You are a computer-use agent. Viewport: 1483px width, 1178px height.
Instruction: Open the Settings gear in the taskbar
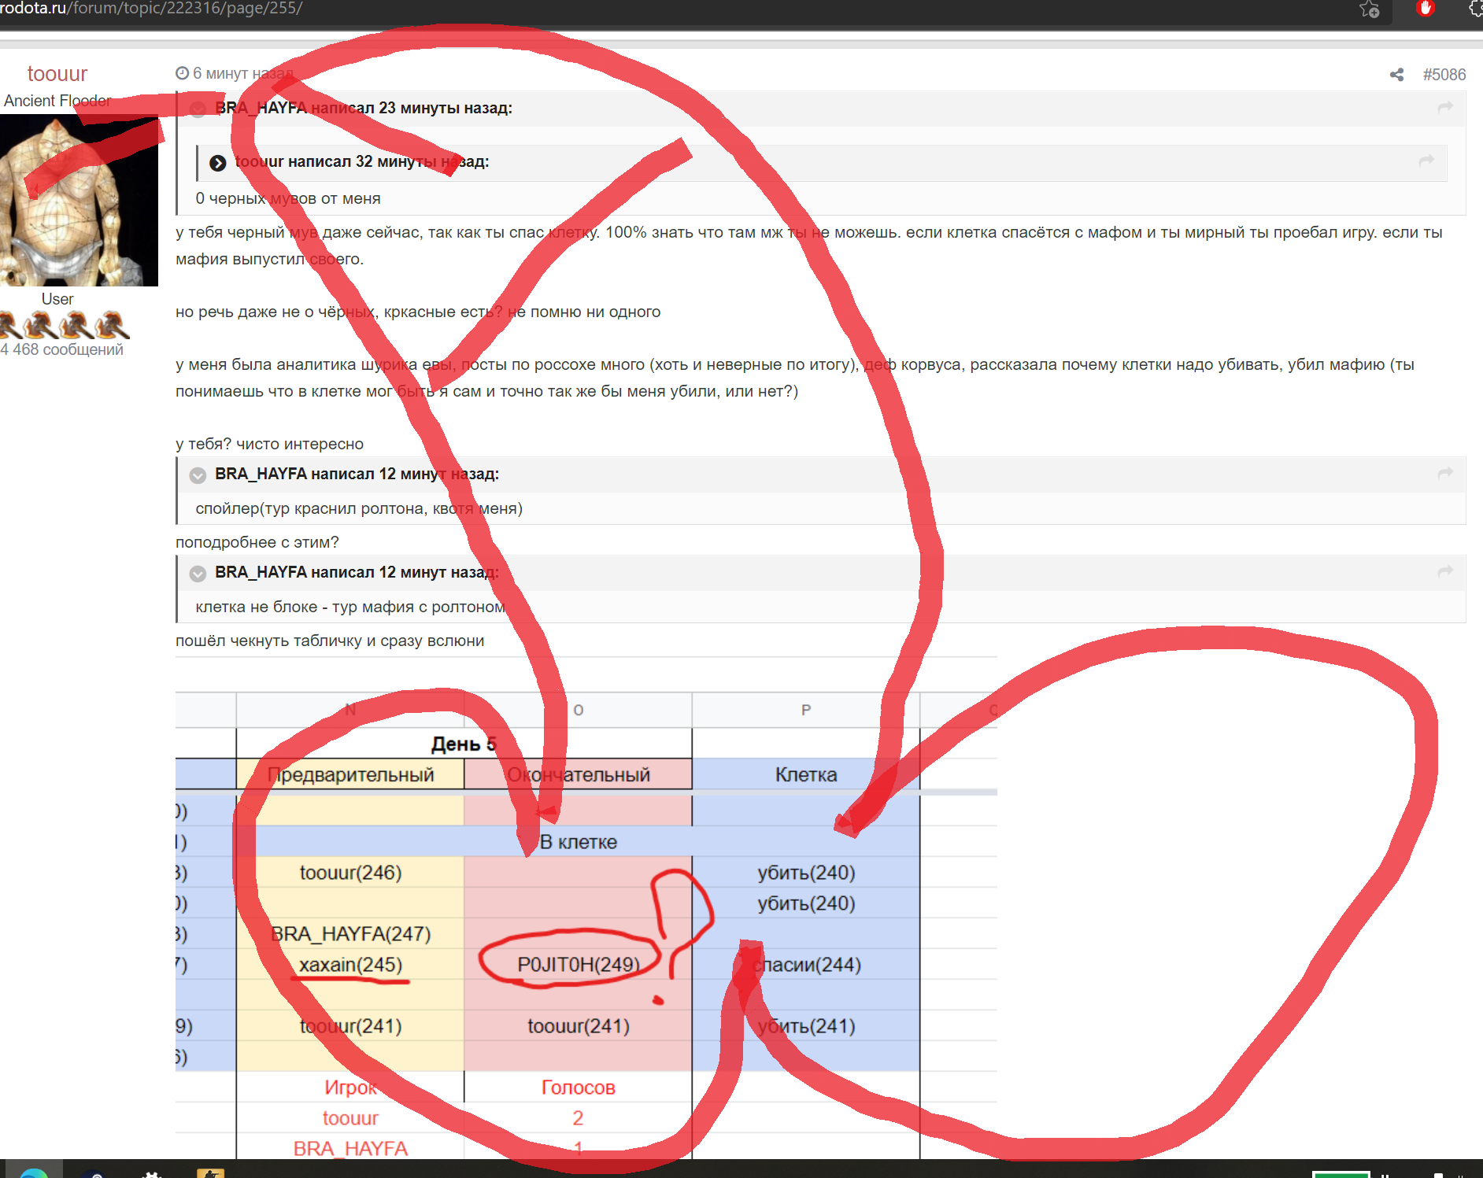(152, 1173)
